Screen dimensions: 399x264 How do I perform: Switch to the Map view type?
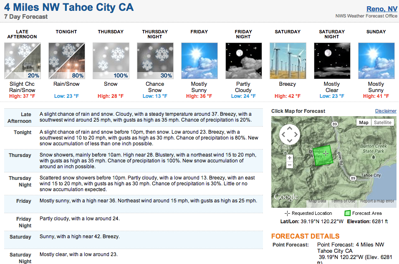point(364,122)
